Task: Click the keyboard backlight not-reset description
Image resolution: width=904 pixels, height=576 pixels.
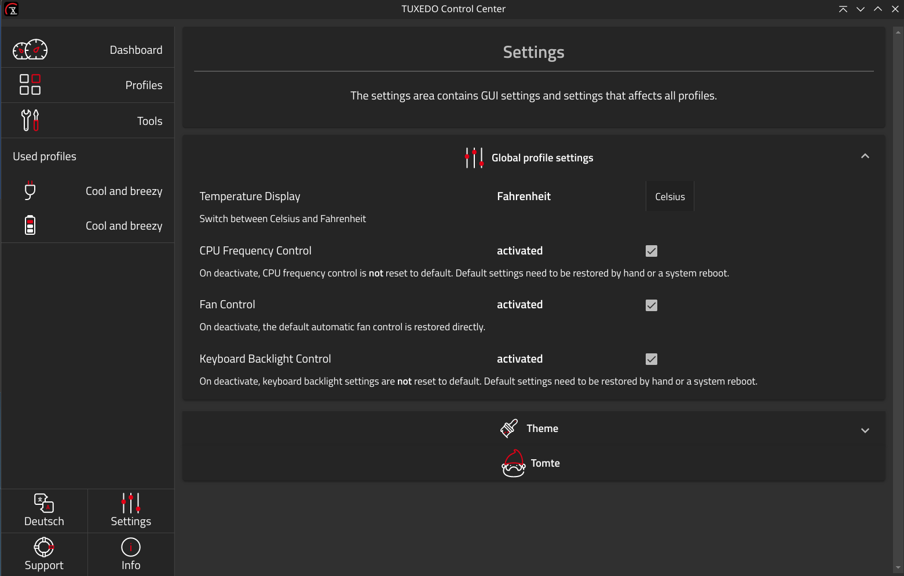Action: click(x=478, y=381)
